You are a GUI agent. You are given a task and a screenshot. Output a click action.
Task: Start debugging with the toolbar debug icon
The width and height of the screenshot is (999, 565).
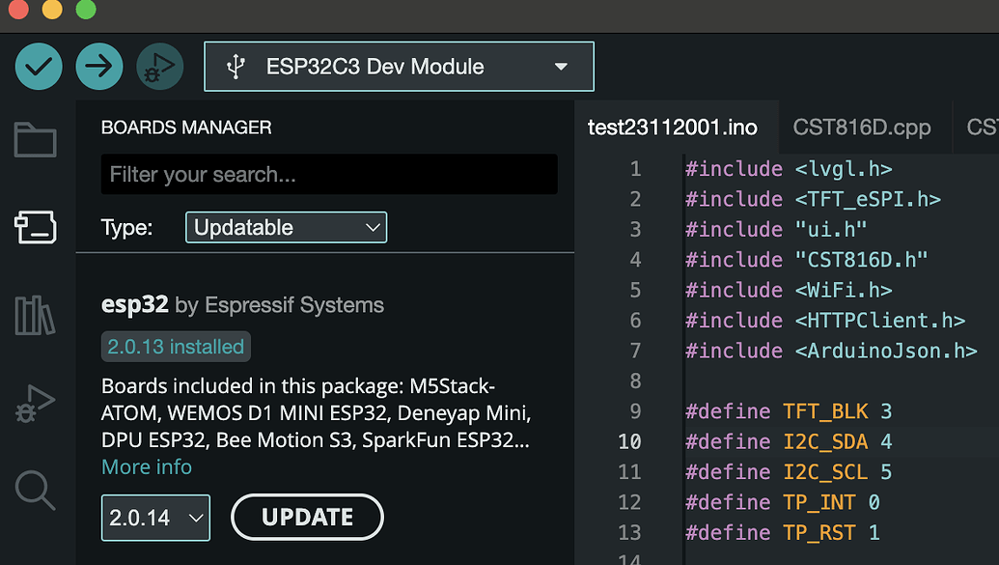click(160, 67)
